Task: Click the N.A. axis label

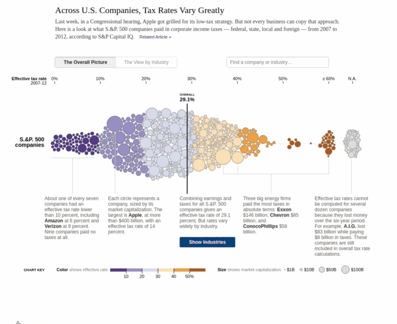Action: [352, 79]
